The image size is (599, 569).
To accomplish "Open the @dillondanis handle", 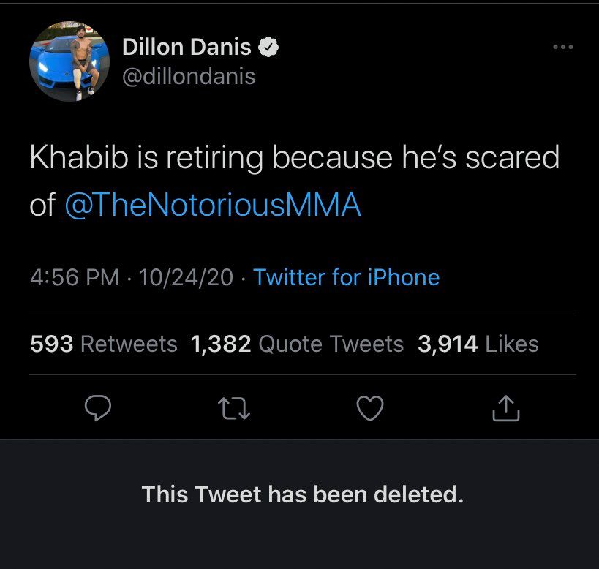I will (x=189, y=75).
